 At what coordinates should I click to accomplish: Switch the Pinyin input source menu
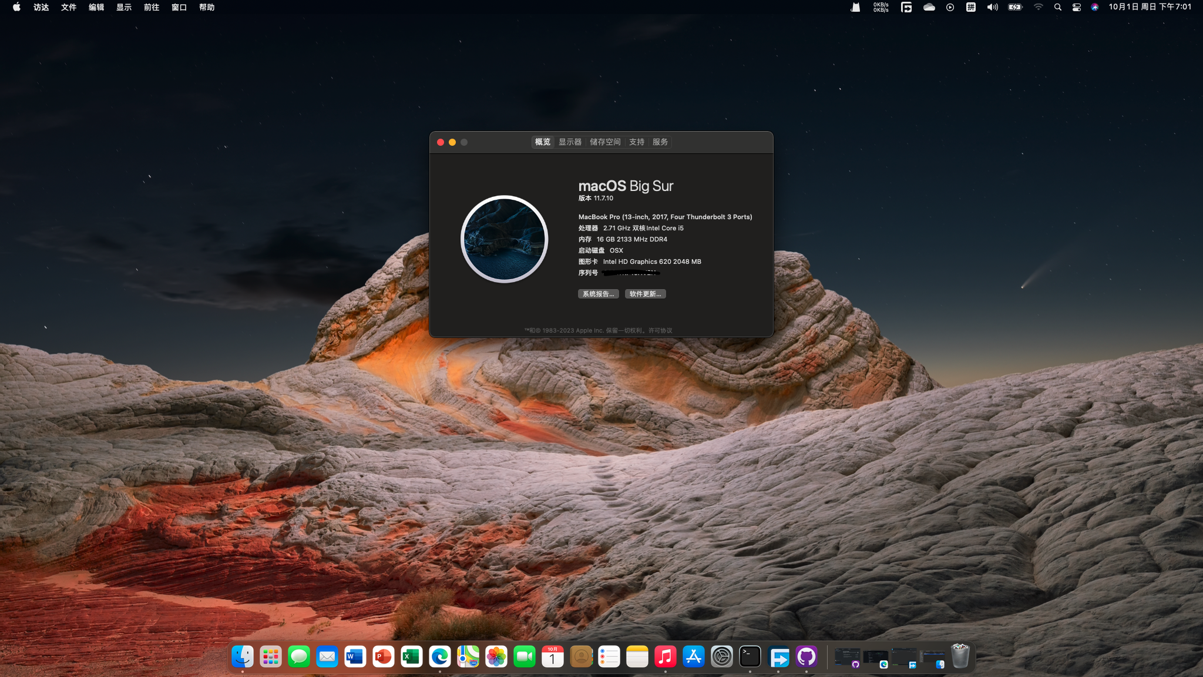pyautogui.click(x=971, y=7)
